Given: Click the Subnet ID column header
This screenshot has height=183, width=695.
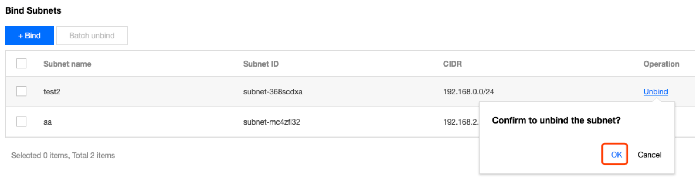Looking at the screenshot, I should point(261,64).
